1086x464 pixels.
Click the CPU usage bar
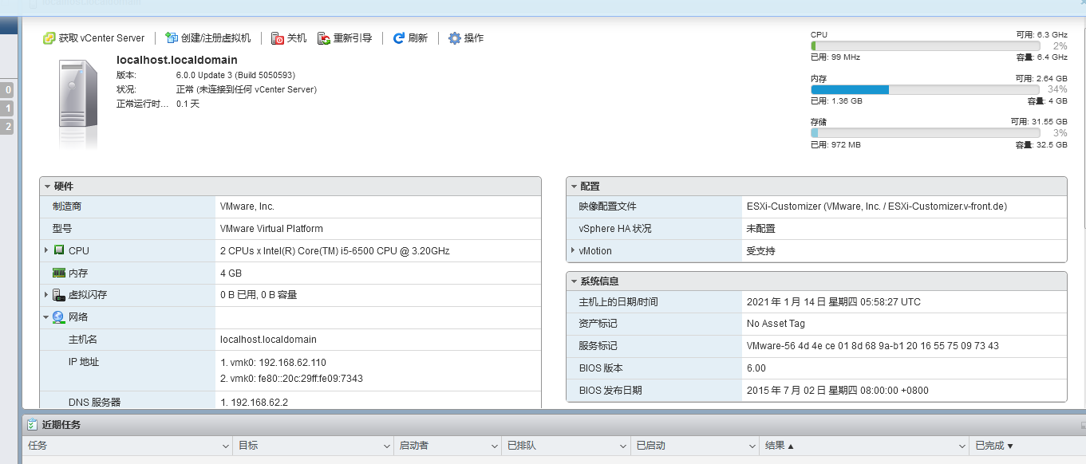click(926, 46)
